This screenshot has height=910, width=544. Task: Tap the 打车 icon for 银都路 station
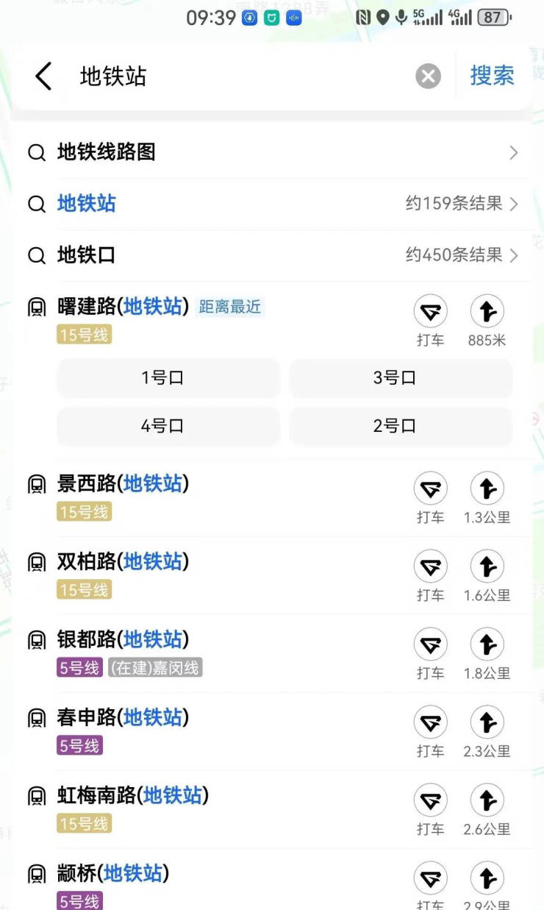click(x=430, y=645)
